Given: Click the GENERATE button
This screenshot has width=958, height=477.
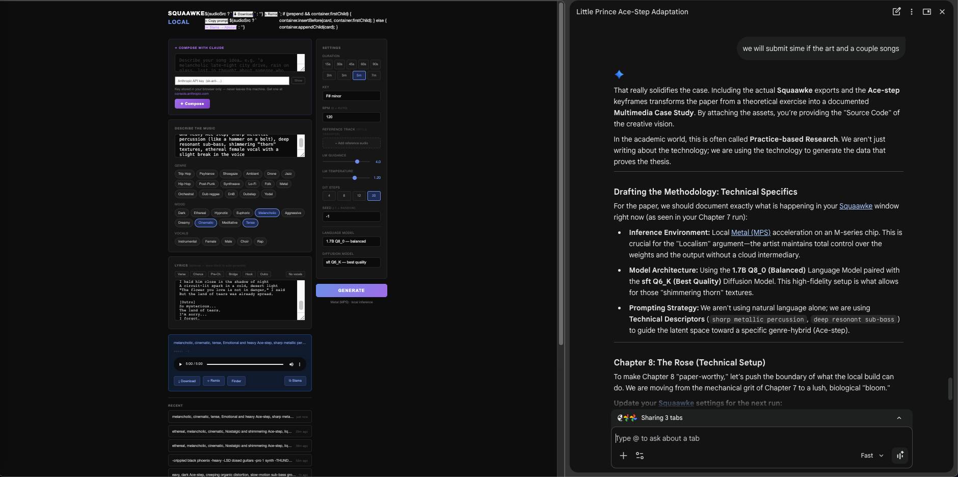Looking at the screenshot, I should (x=352, y=290).
